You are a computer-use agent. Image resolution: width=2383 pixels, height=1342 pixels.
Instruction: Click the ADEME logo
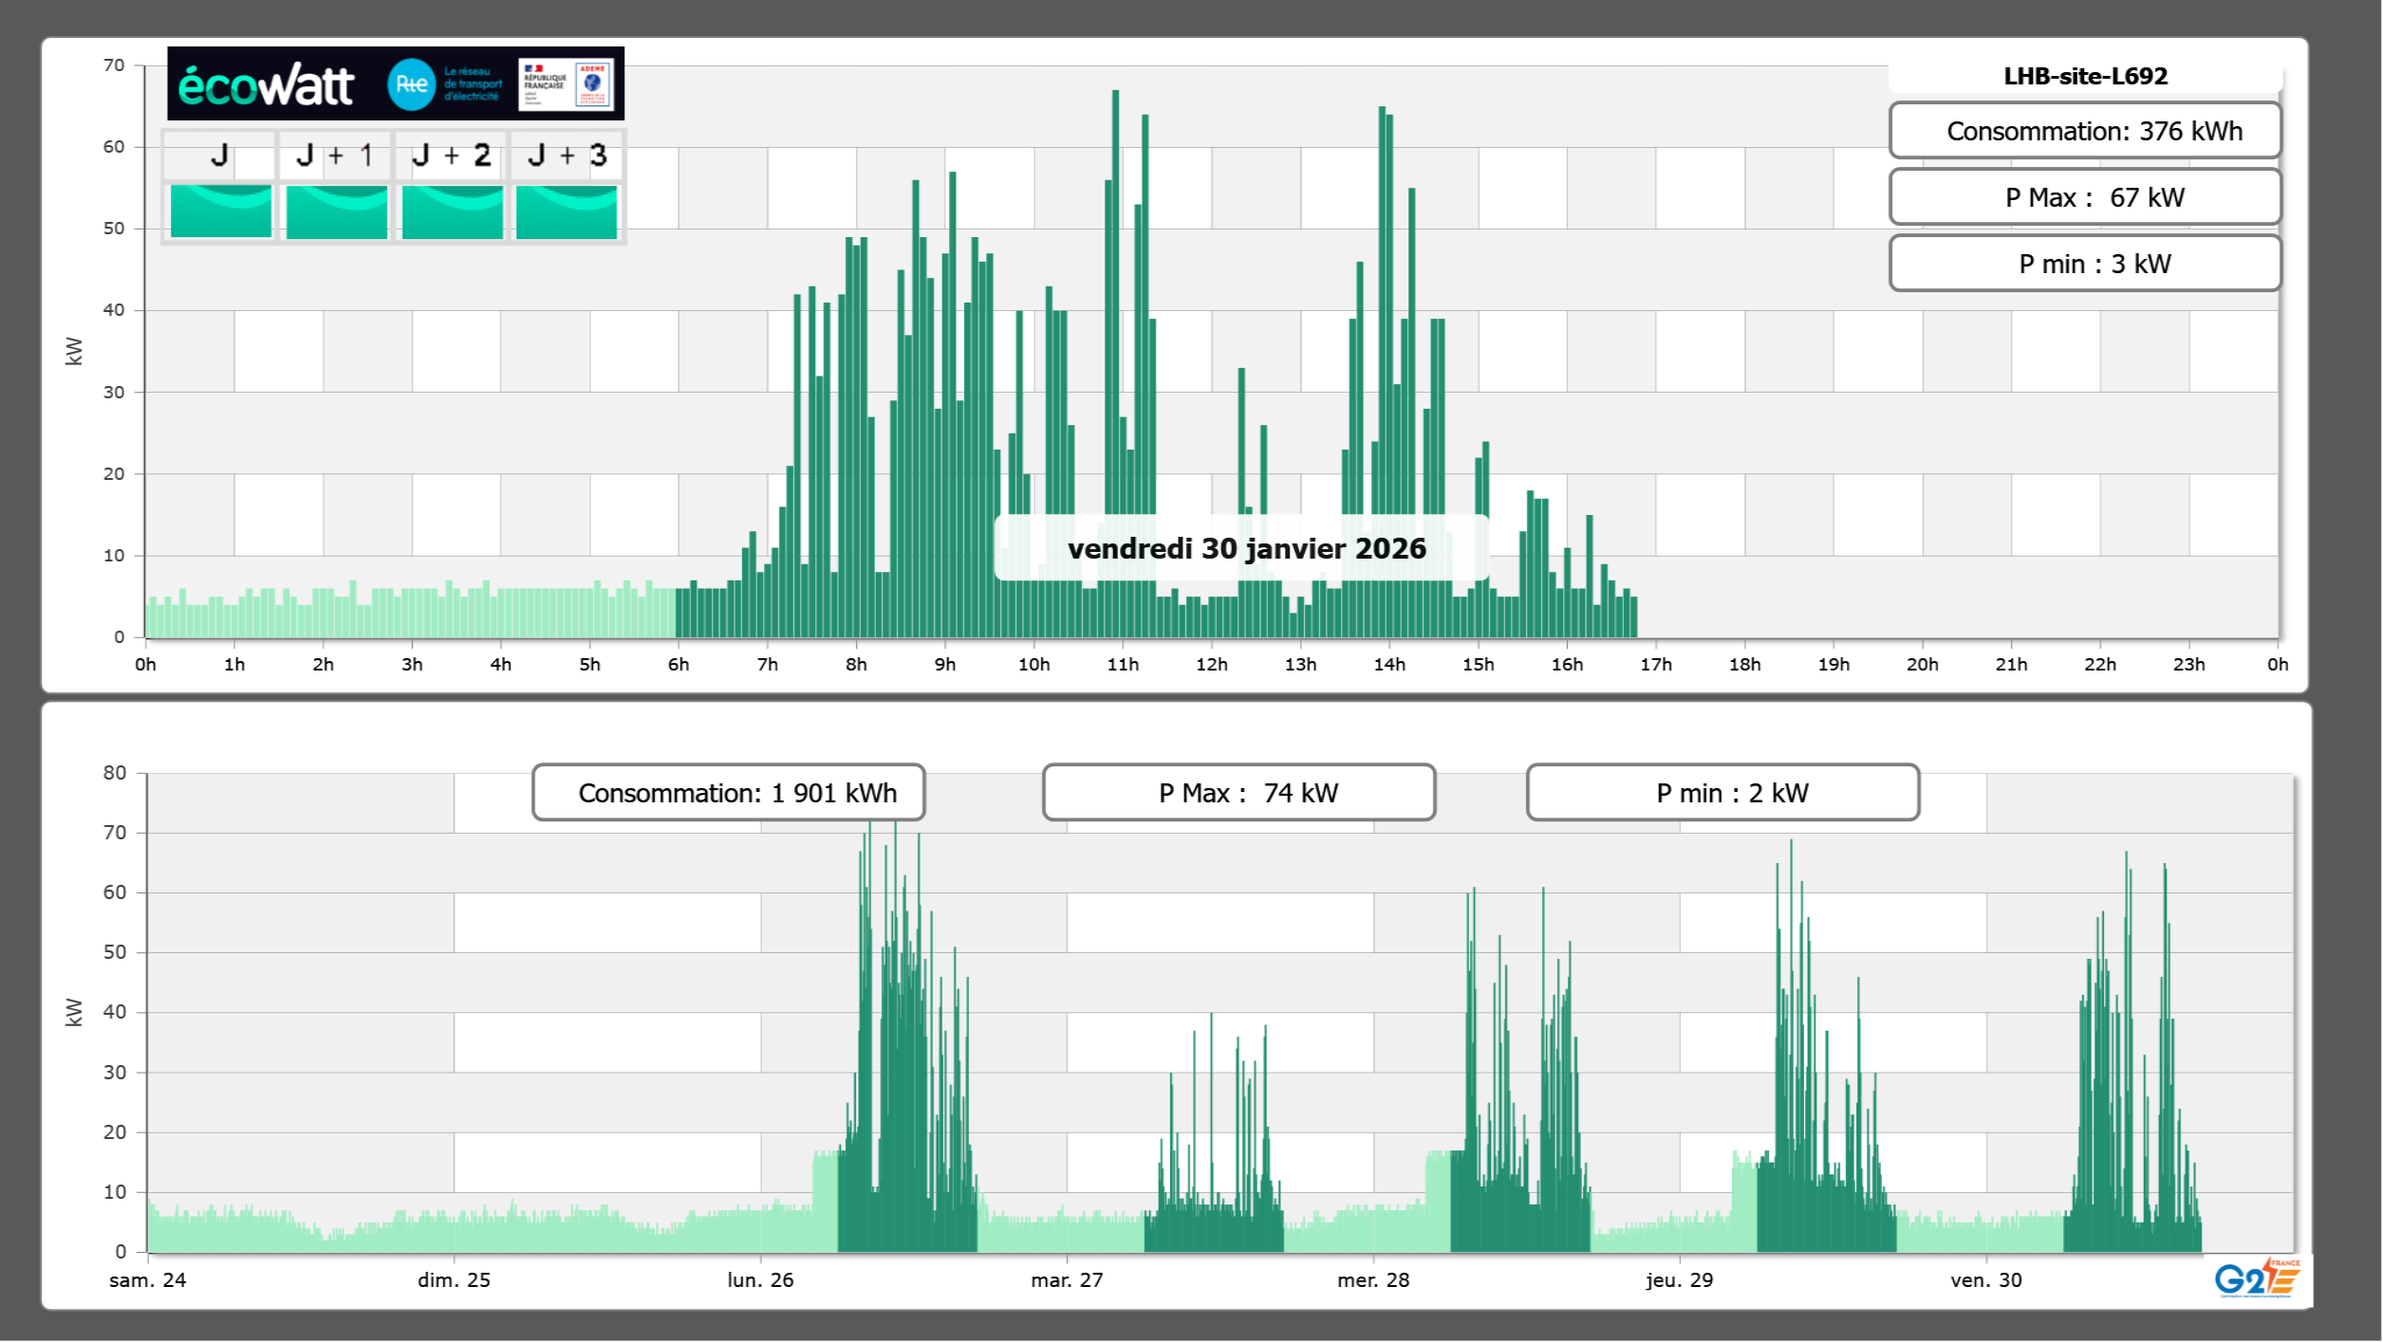click(592, 84)
